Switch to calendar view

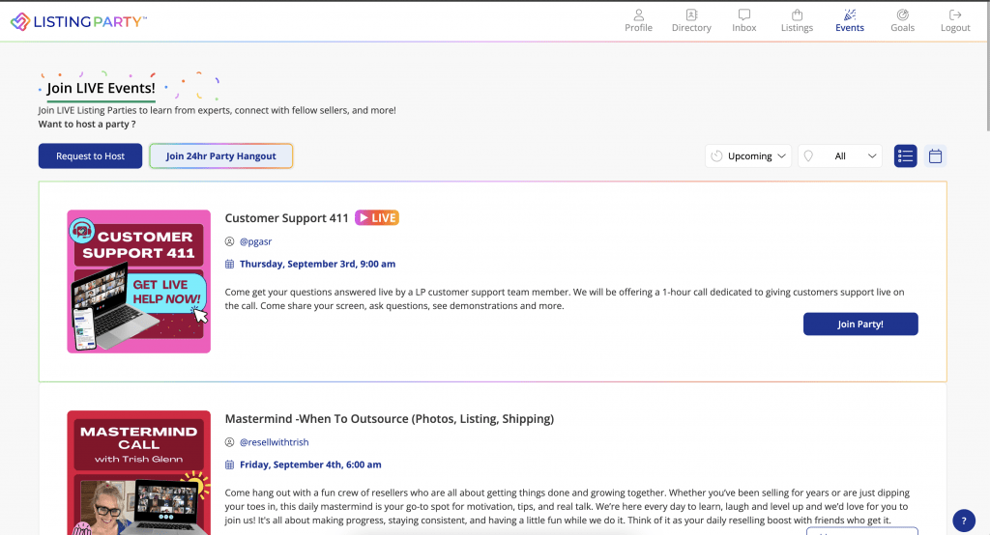pyautogui.click(x=935, y=155)
